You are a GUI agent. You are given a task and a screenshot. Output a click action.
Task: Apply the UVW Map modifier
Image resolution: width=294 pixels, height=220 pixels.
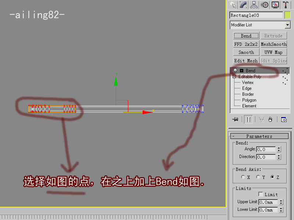[x=273, y=52]
